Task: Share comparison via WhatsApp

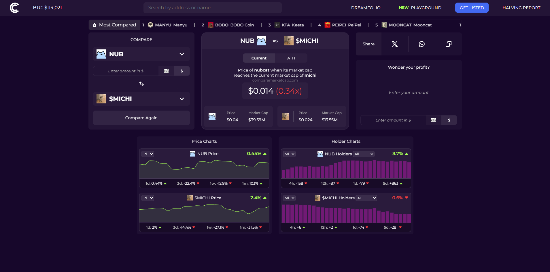Action: coord(422,44)
